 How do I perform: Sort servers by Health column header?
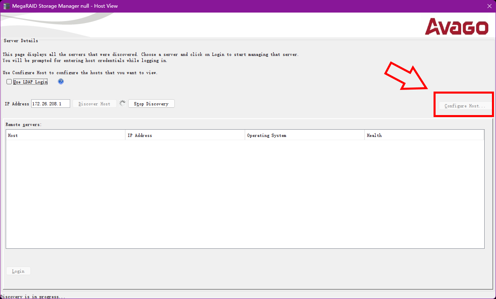pyautogui.click(x=424, y=135)
